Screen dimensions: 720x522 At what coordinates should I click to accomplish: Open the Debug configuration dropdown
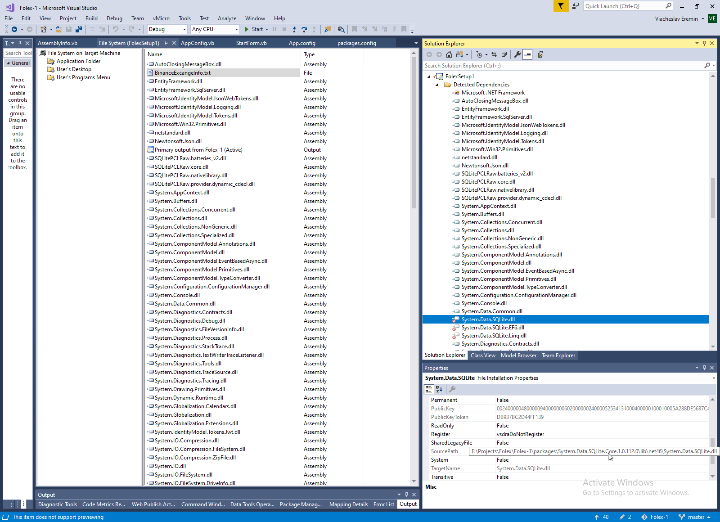click(184, 29)
